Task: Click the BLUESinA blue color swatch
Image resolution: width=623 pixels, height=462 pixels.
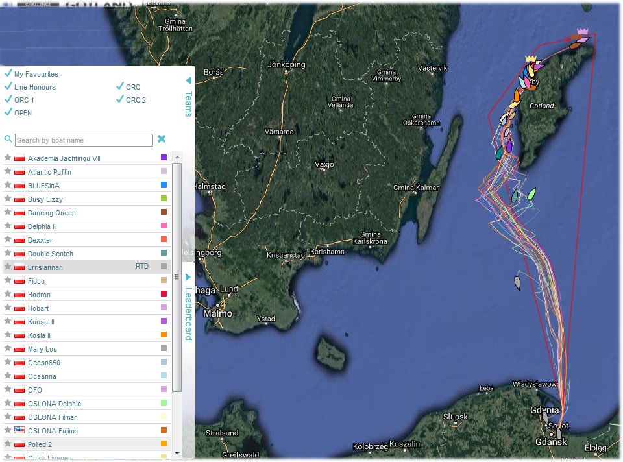Action: 164,185
